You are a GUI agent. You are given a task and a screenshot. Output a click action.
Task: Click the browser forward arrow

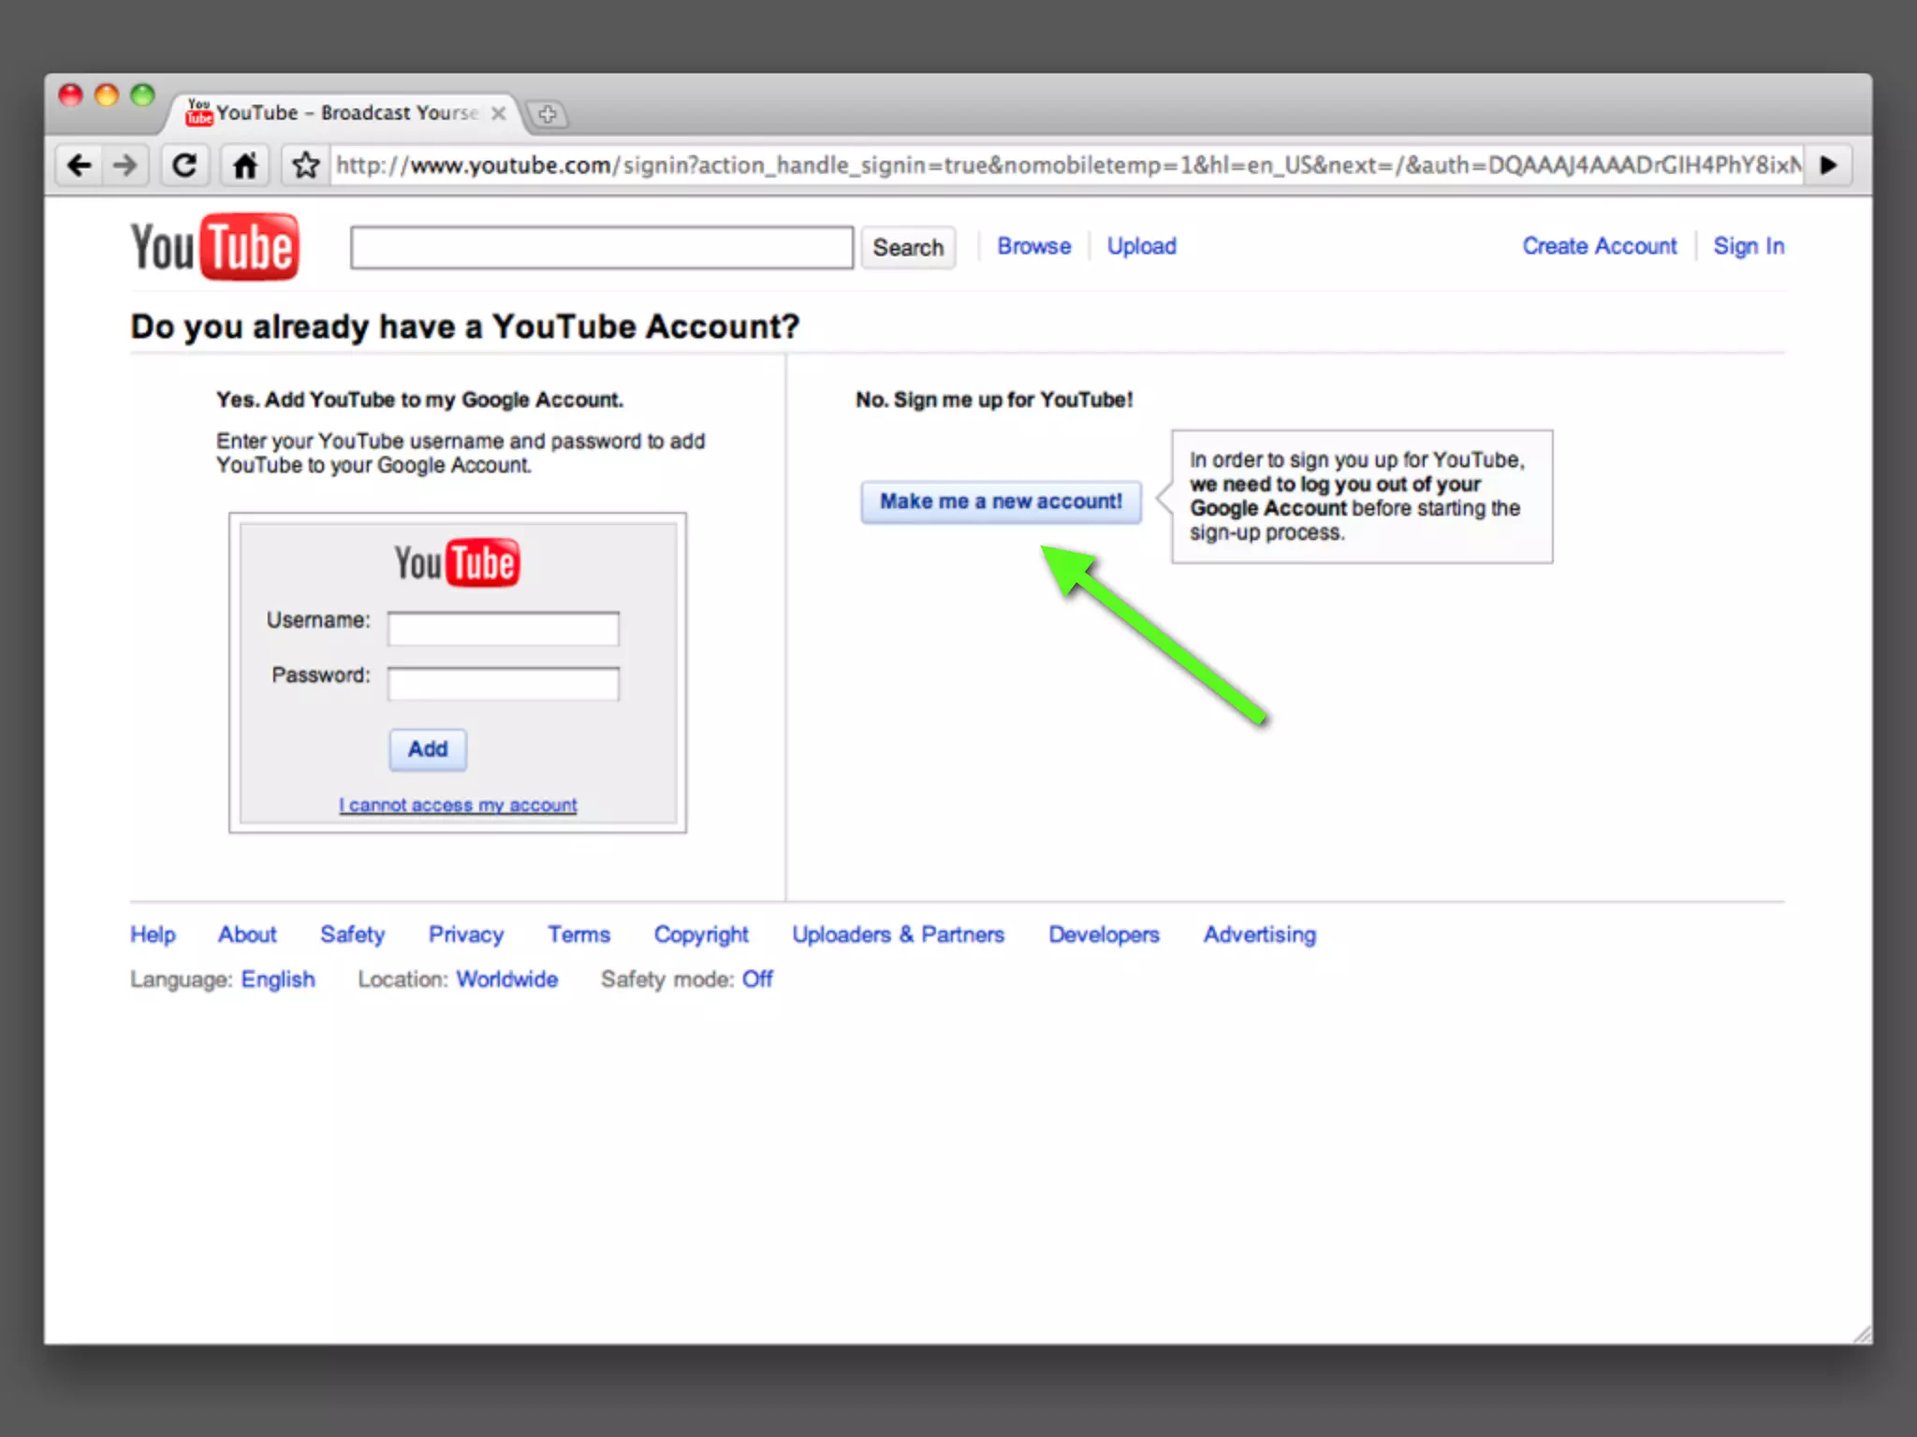[x=124, y=166]
